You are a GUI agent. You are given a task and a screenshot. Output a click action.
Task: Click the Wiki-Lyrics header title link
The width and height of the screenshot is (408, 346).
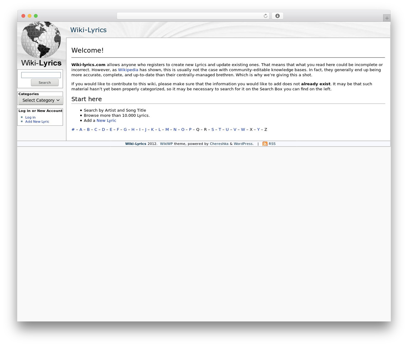pos(88,30)
